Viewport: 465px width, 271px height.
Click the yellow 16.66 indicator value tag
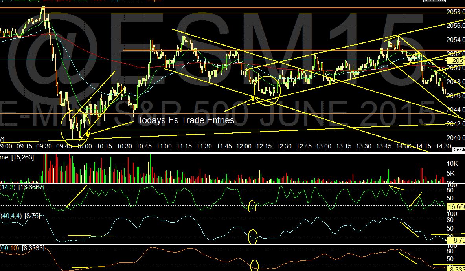(456, 207)
